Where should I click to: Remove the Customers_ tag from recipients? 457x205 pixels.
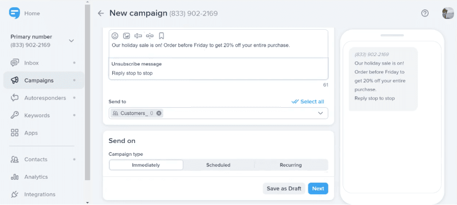[x=159, y=113]
